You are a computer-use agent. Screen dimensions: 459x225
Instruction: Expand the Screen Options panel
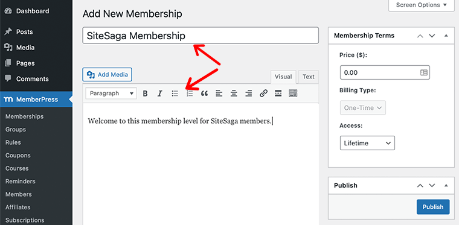coord(421,5)
